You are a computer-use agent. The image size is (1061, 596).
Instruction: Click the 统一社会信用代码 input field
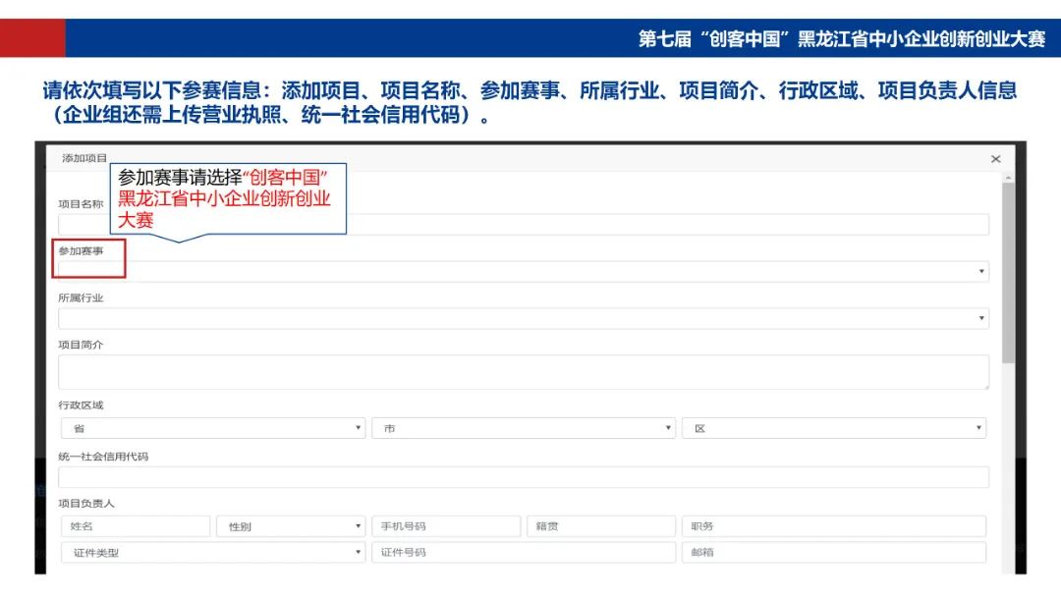[x=523, y=477]
